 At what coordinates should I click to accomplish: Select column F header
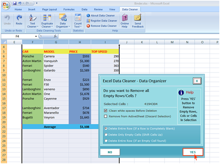33,42
